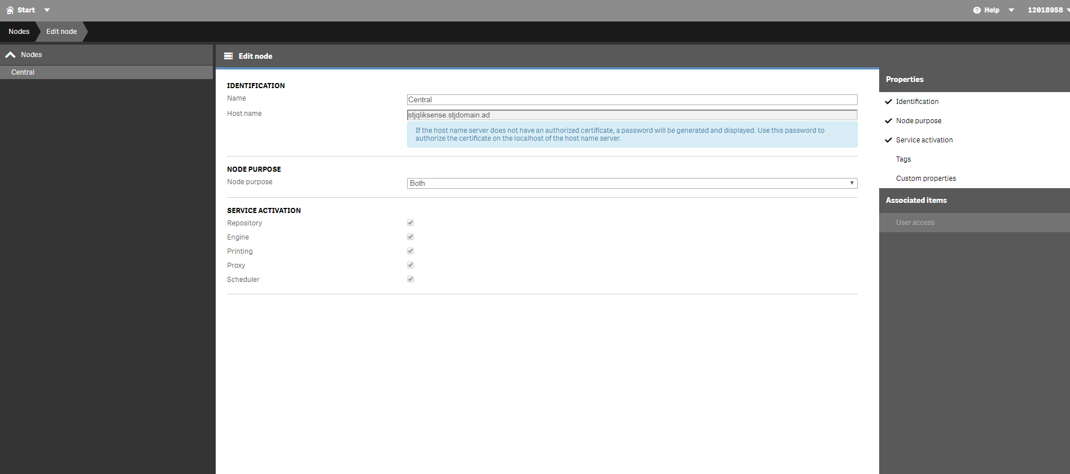
Task: Toggle the Engine checkbox
Action: click(x=410, y=237)
